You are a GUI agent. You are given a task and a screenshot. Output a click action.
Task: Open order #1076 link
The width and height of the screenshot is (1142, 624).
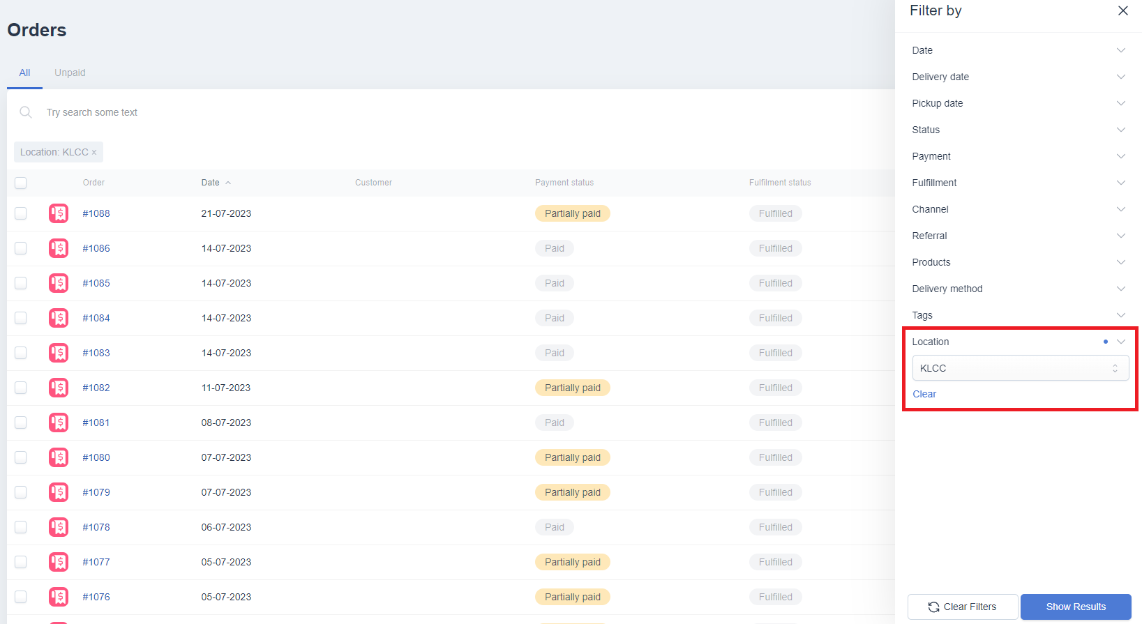[x=96, y=597]
